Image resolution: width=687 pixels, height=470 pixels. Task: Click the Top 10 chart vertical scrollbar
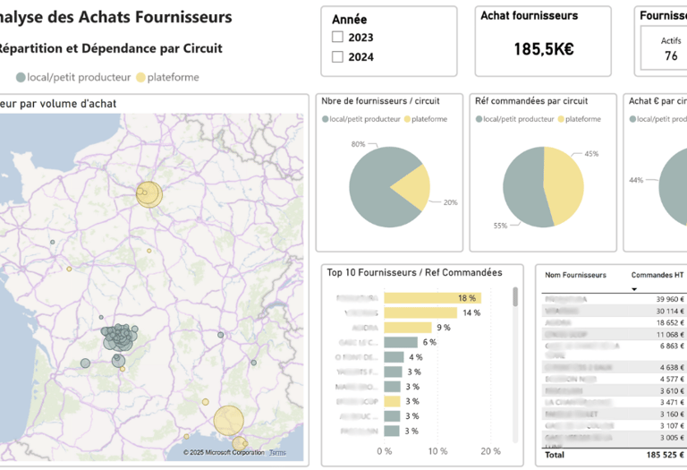point(515,297)
